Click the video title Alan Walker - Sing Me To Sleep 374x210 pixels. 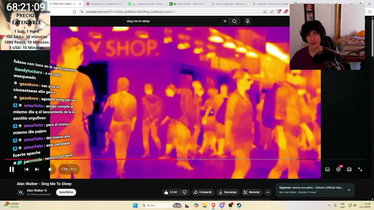coord(44,184)
